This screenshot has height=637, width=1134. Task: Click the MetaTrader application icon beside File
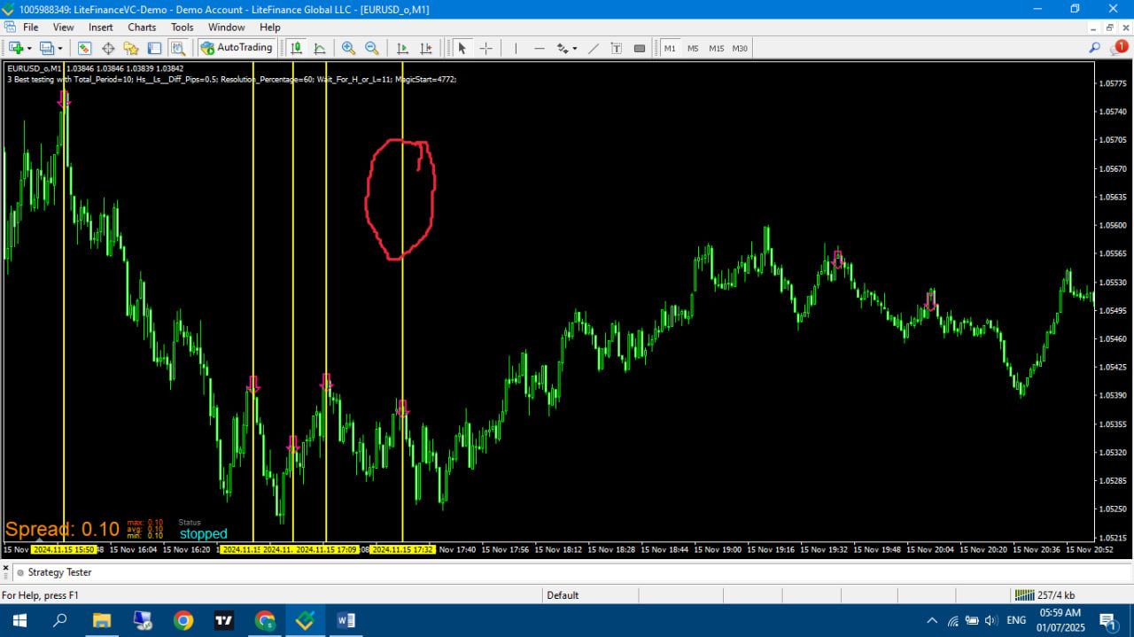[x=8, y=27]
